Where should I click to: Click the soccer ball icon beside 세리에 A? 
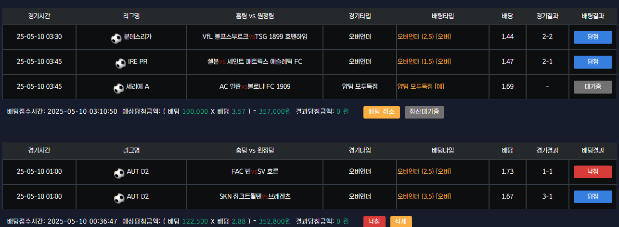(x=118, y=88)
